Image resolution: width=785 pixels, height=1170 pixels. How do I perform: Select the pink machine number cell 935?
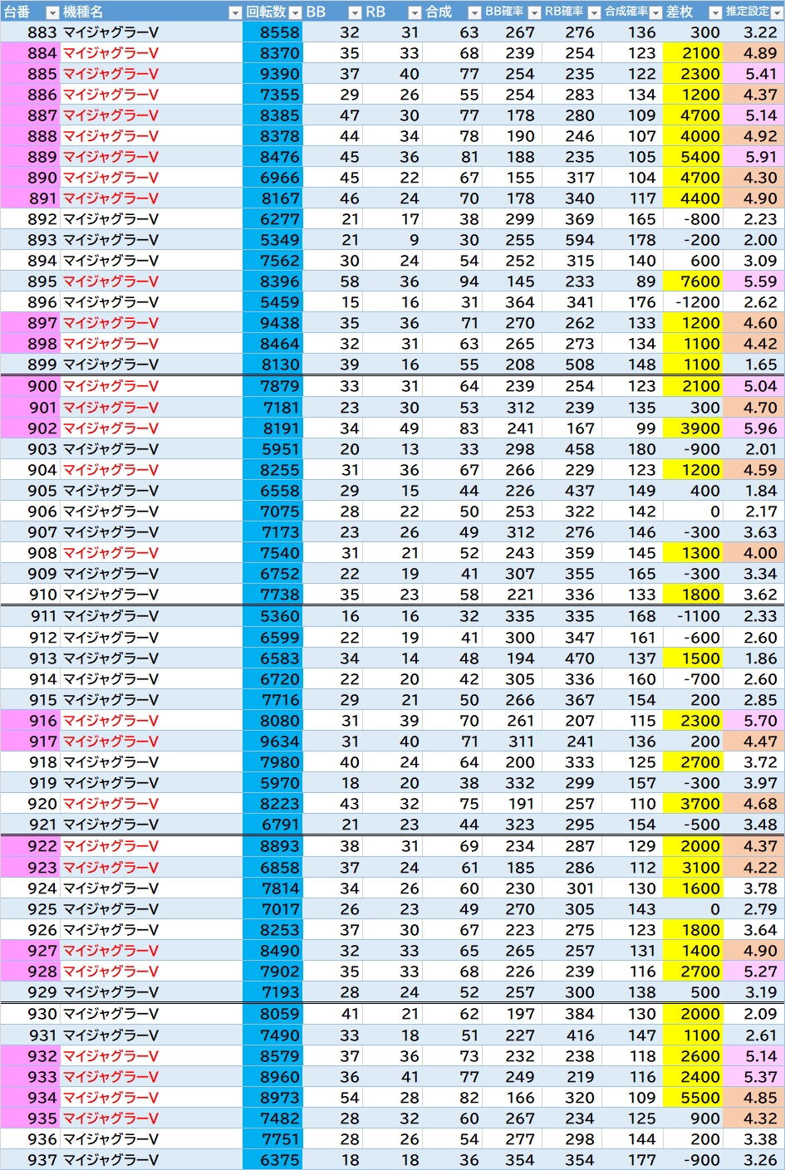coord(31,1119)
